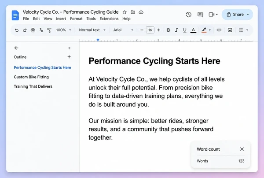Open the Arial font dropdown
Screen dimensions: 264x178
[123, 30]
